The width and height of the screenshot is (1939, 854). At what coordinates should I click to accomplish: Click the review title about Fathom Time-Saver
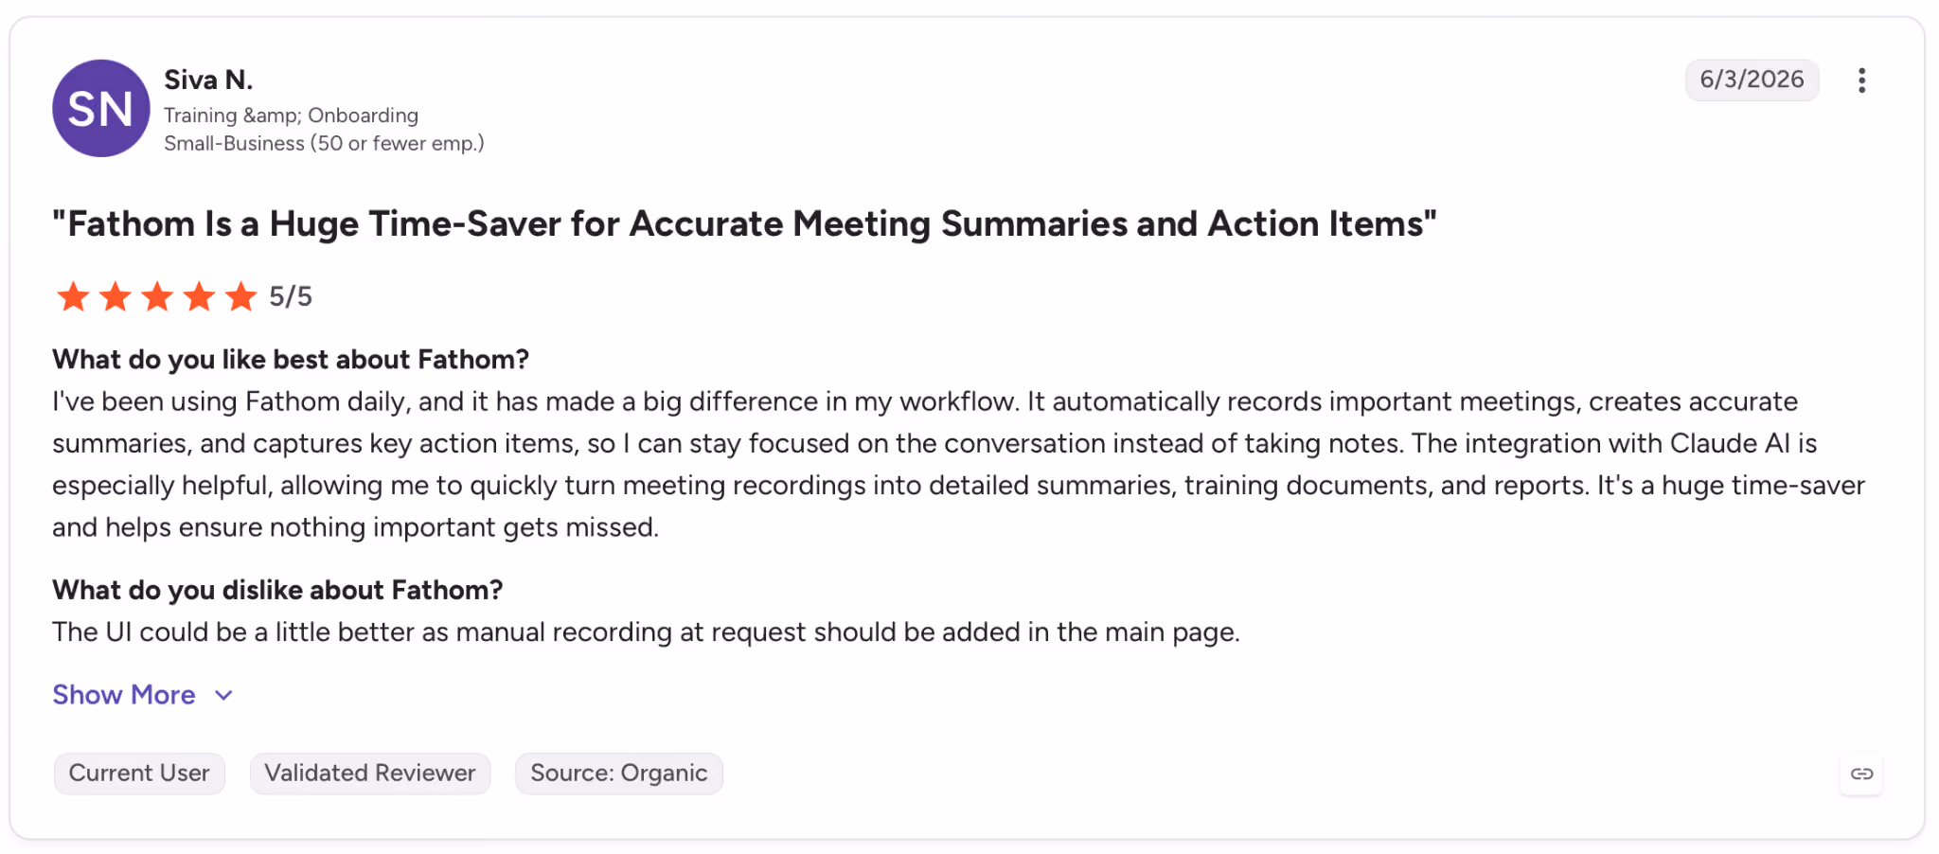744,224
